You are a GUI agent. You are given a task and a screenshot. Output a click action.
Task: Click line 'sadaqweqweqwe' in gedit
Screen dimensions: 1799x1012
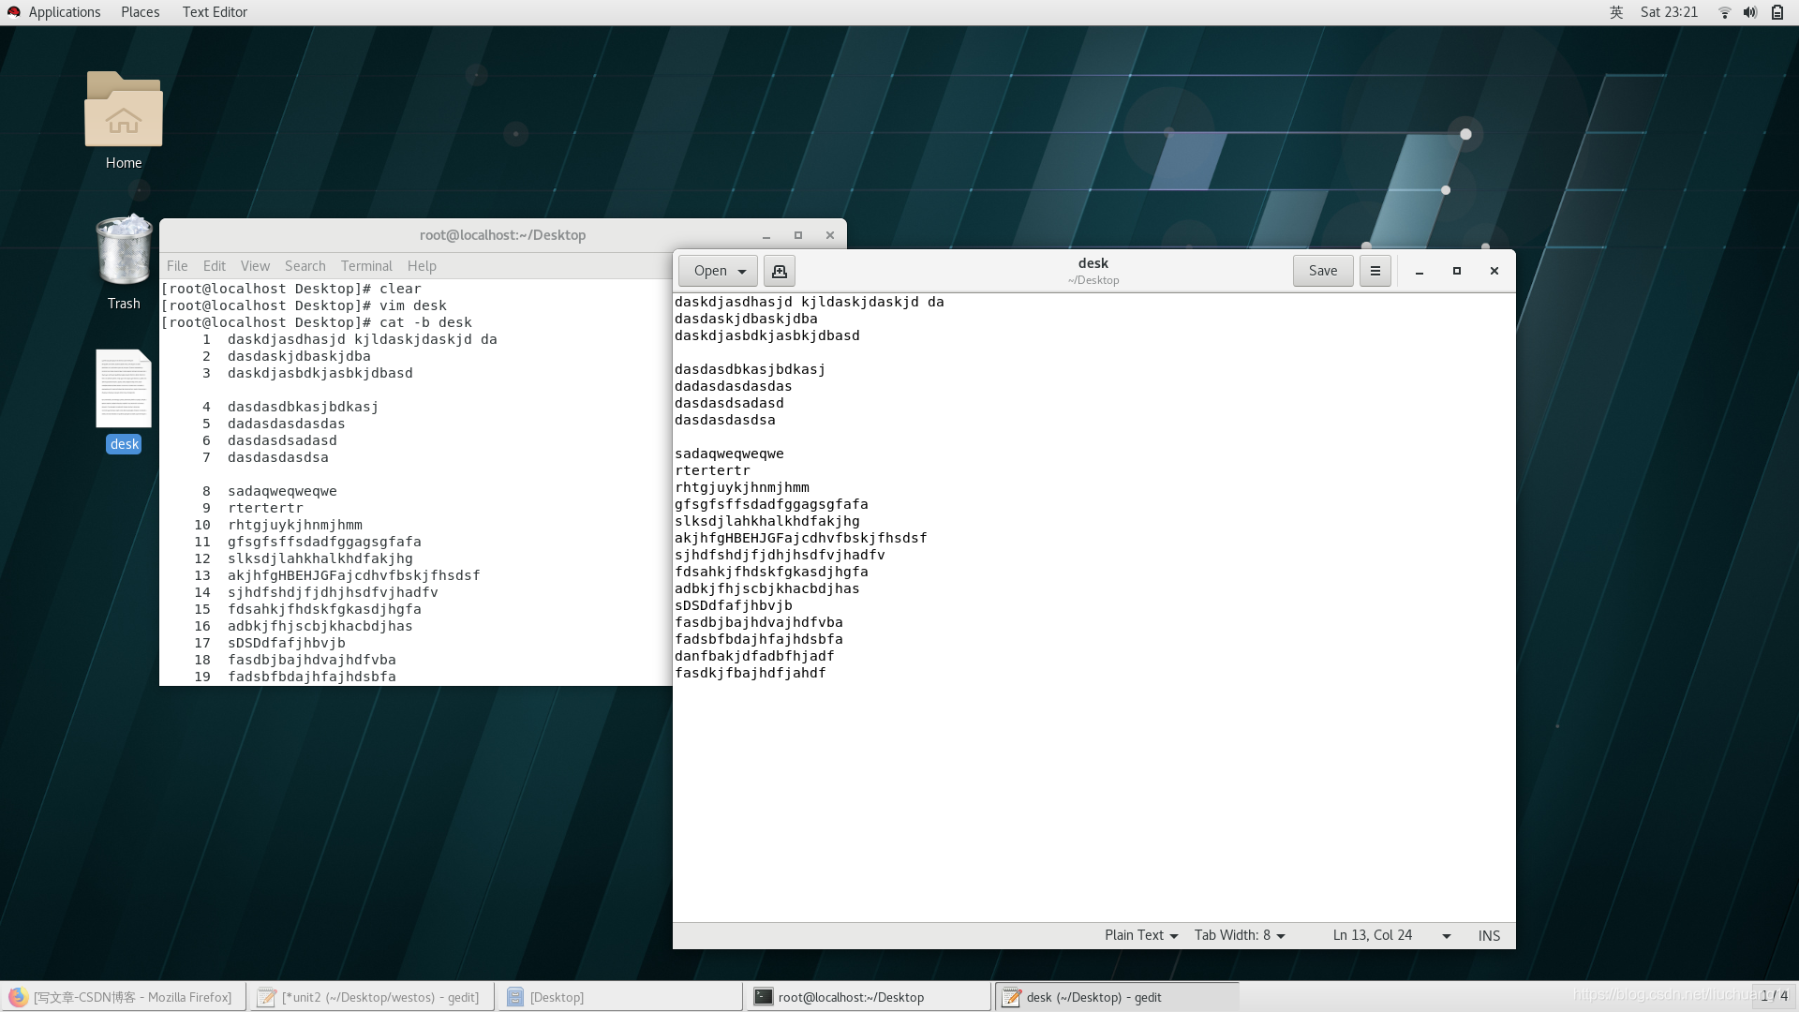pos(729,454)
